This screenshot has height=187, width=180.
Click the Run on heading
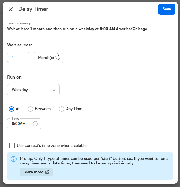(14, 77)
